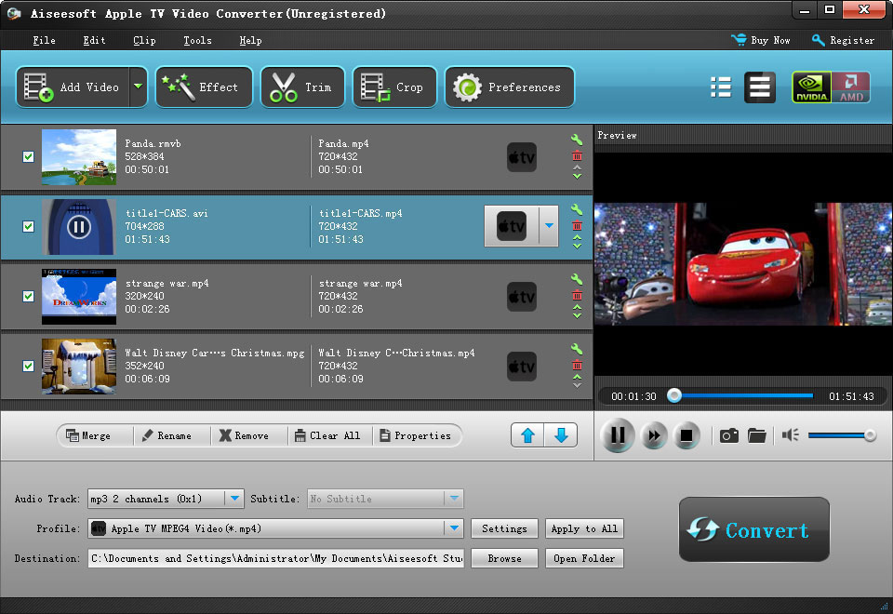Viewport: 893px width, 614px height.
Task: Click Apple TV profile icon on Panda row
Action: tap(522, 157)
